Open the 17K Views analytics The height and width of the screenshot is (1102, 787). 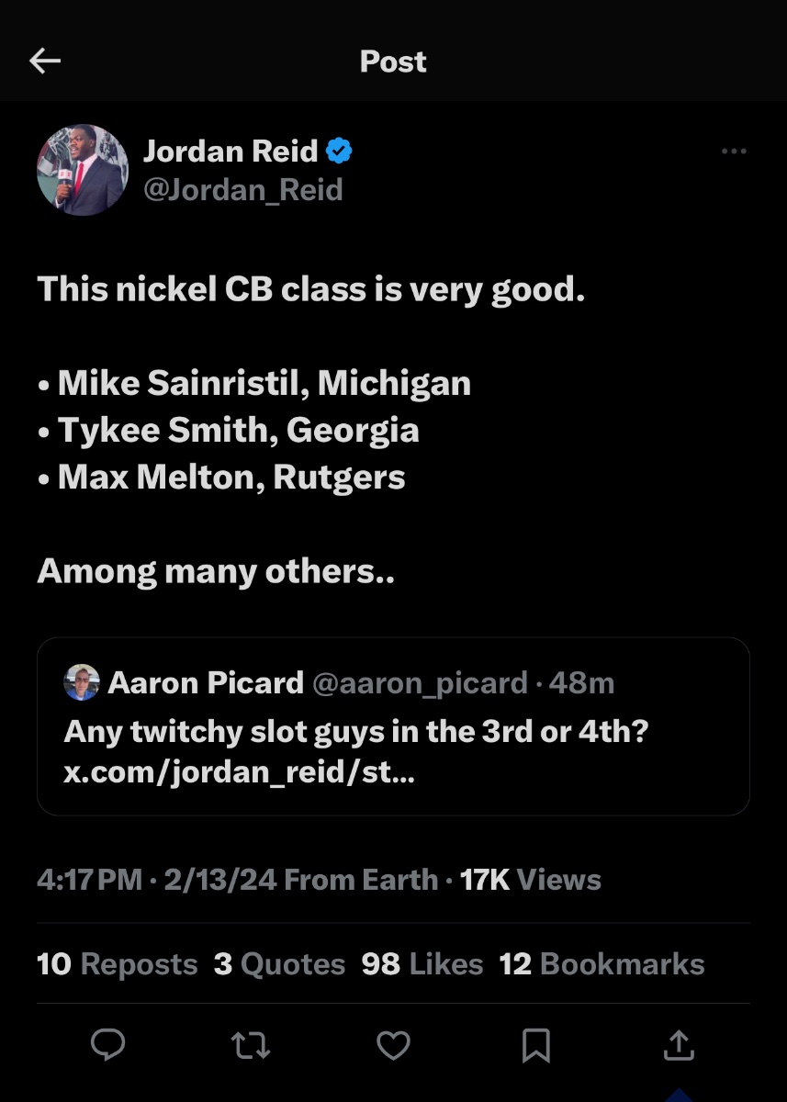[531, 880]
